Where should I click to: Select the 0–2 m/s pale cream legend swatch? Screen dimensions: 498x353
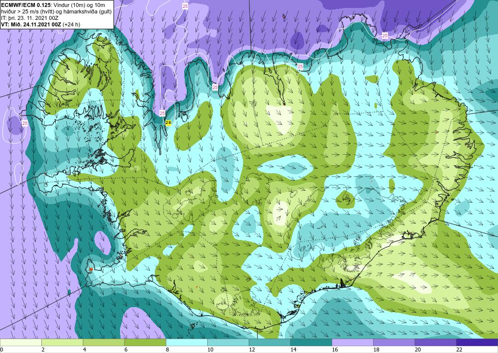click(x=20, y=343)
